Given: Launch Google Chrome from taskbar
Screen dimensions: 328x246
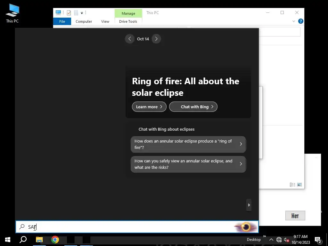Looking at the screenshot, I should pyautogui.click(x=55, y=240).
